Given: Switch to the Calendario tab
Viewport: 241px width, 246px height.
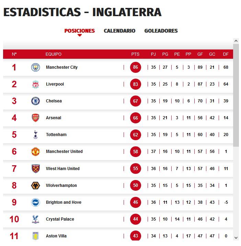Looking at the screenshot, I should [119, 31].
